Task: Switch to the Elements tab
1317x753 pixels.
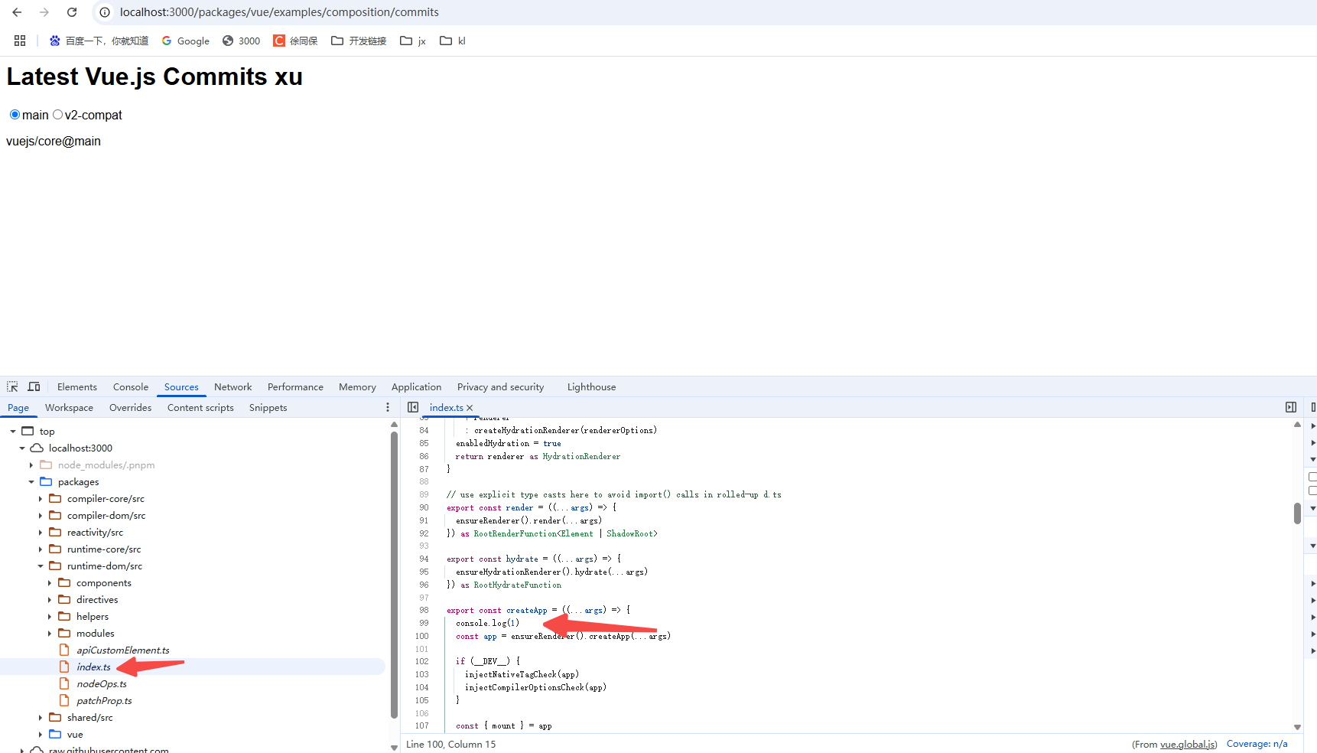Action: click(x=77, y=386)
